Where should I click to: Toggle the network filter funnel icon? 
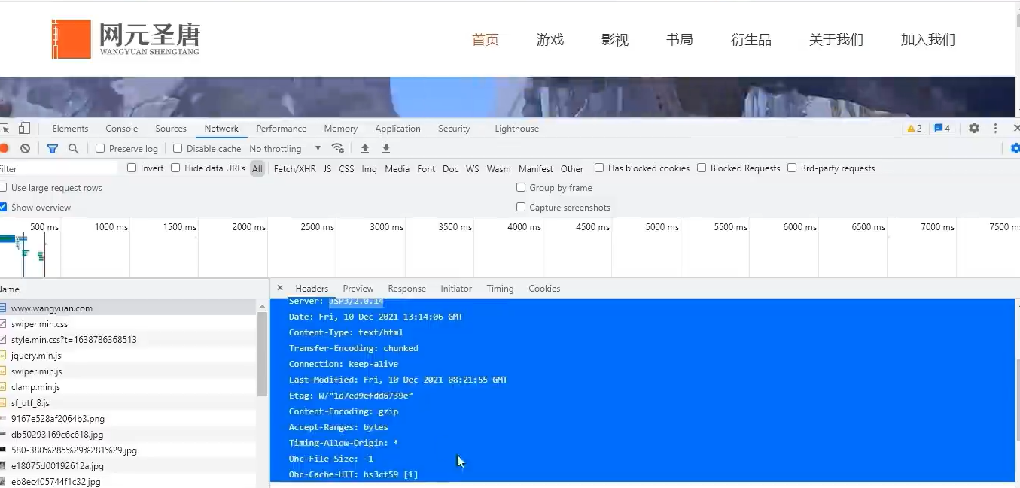[52, 149]
